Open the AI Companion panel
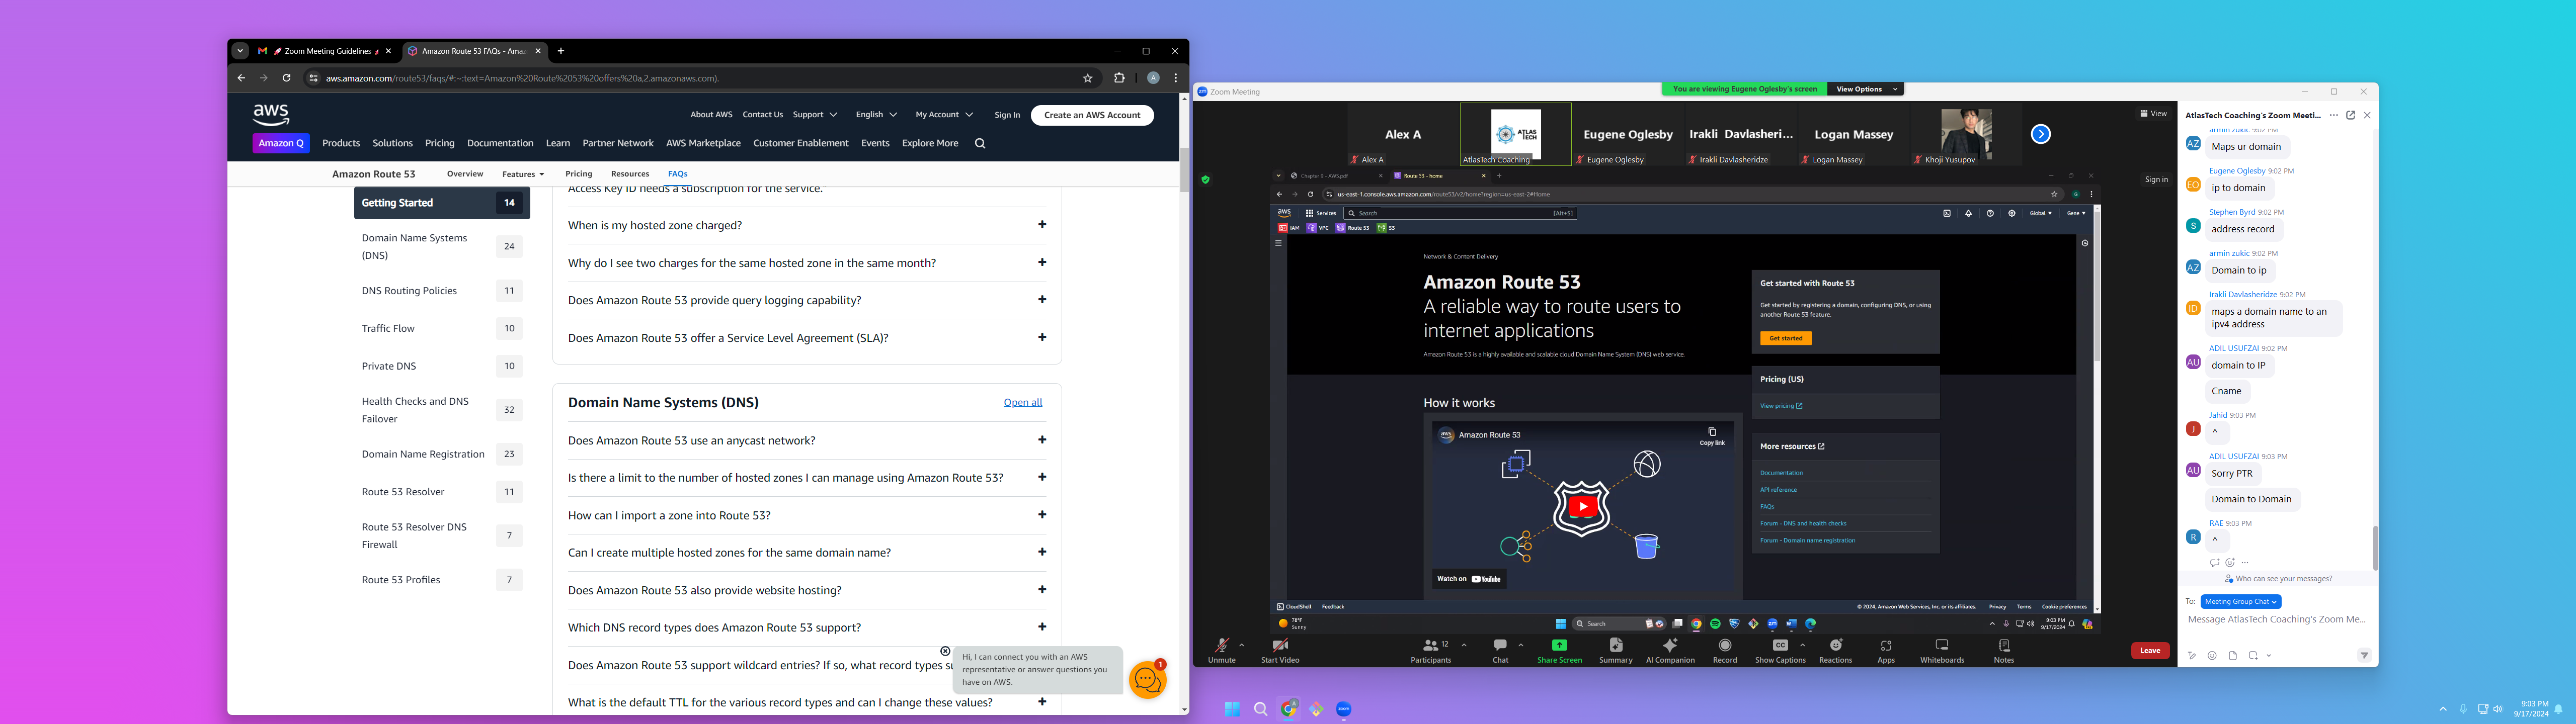The height and width of the screenshot is (724, 2576). [1670, 646]
